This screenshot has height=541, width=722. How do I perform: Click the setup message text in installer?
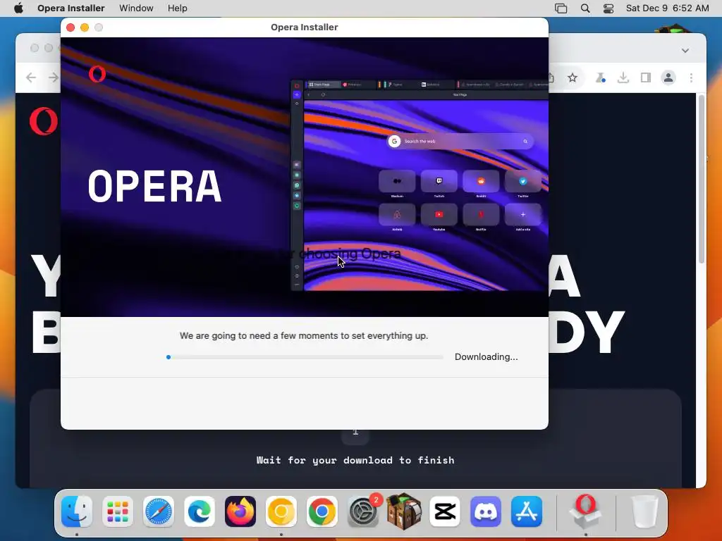(304, 336)
